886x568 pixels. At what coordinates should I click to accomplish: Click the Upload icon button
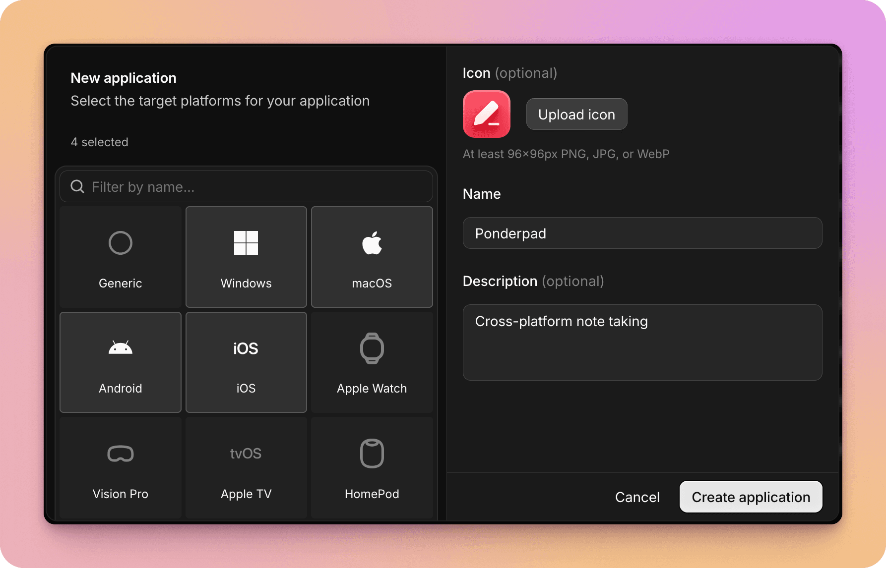coord(576,114)
